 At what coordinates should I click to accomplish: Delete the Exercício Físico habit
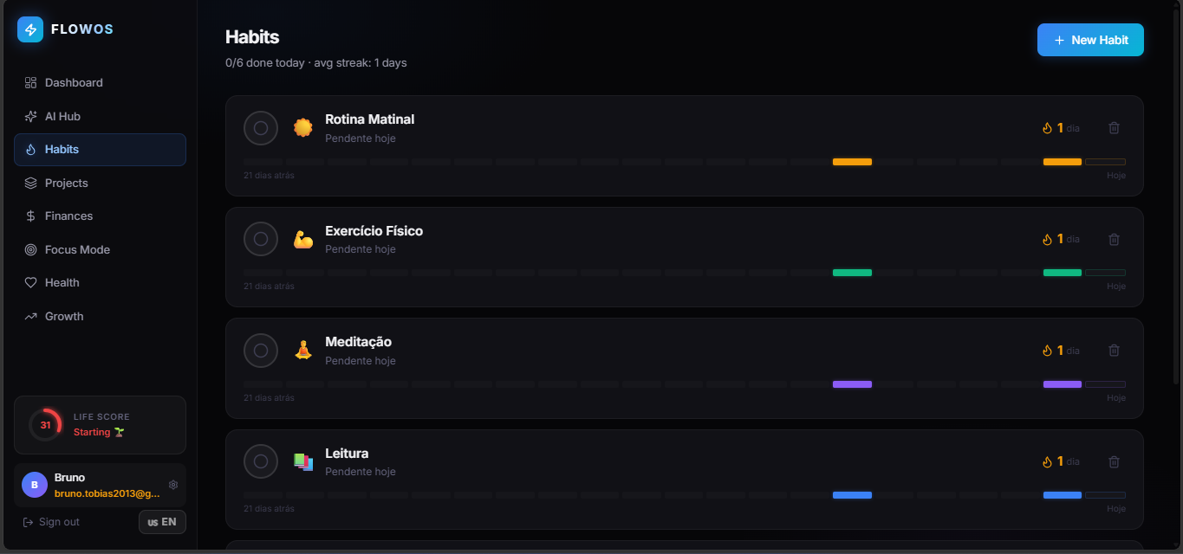1115,239
